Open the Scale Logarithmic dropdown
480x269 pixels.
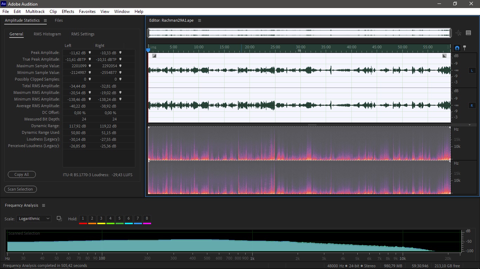34,219
